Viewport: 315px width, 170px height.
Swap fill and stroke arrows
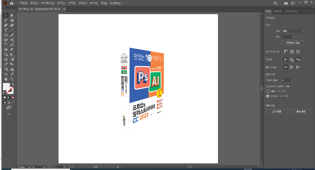[x=13, y=84]
